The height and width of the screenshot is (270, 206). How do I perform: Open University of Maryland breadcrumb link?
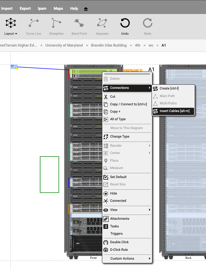pos(64,45)
